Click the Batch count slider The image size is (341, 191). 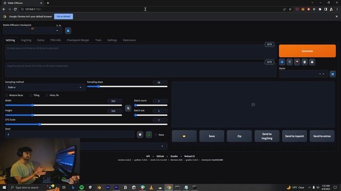[x=151, y=105]
